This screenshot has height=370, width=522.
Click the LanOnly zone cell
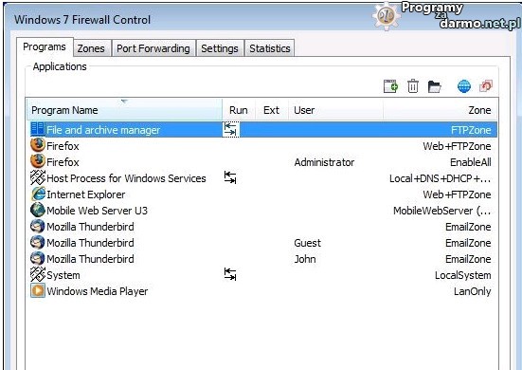(472, 291)
